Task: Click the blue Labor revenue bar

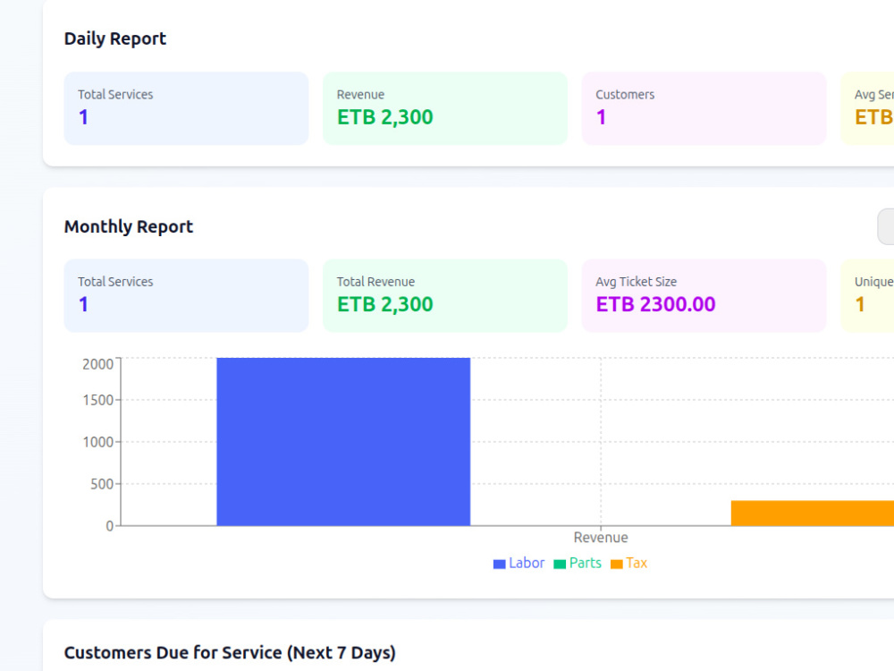Action: [343, 442]
